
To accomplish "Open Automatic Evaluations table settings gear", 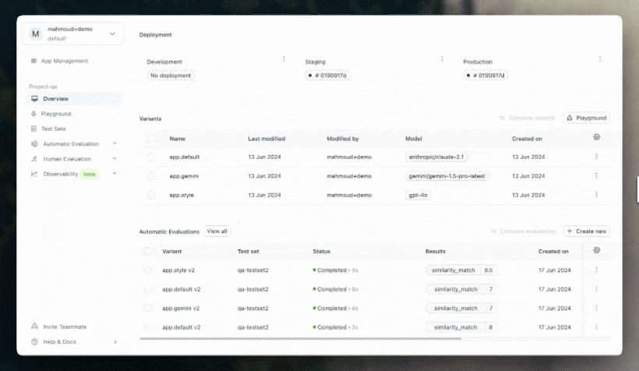I will [x=597, y=250].
